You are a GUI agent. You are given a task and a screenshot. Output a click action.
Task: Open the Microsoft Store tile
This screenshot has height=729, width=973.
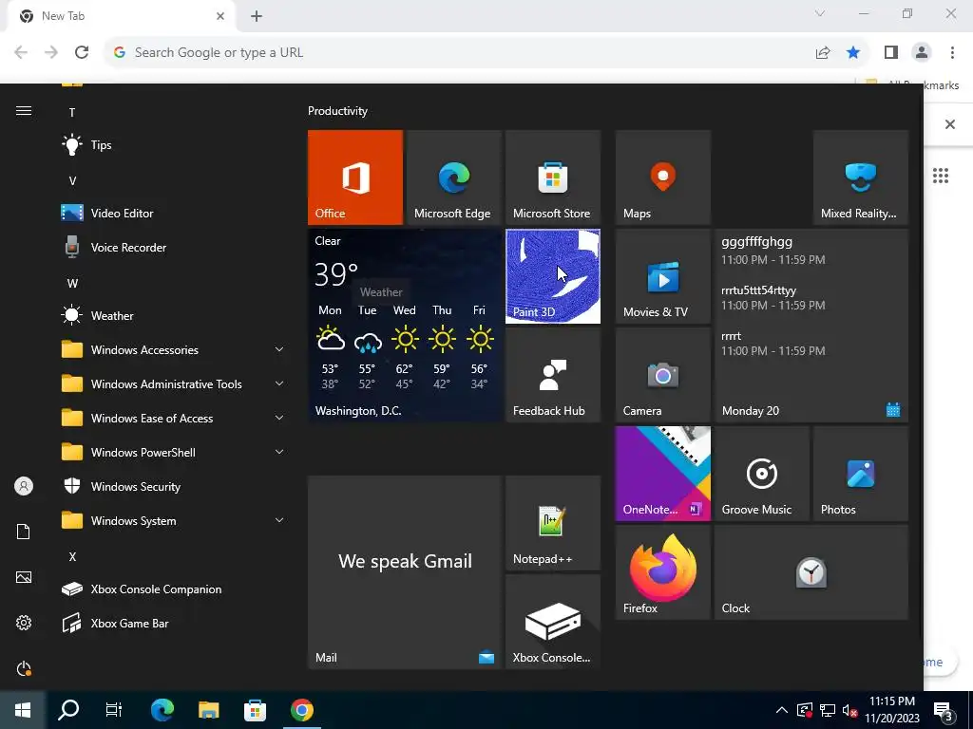coord(553,178)
